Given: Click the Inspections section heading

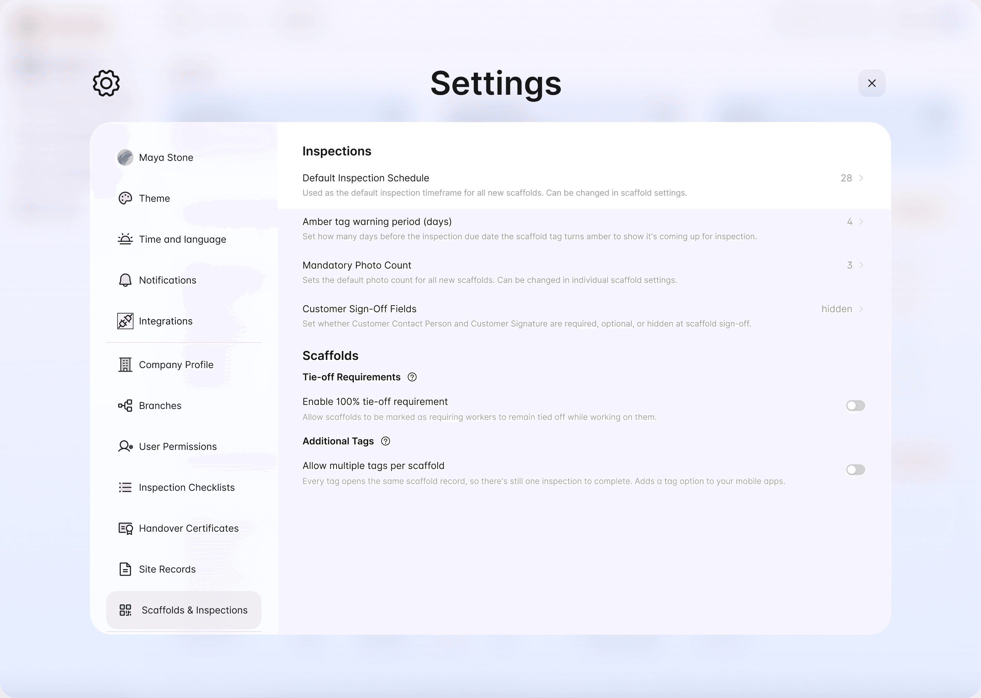Looking at the screenshot, I should 337,151.
